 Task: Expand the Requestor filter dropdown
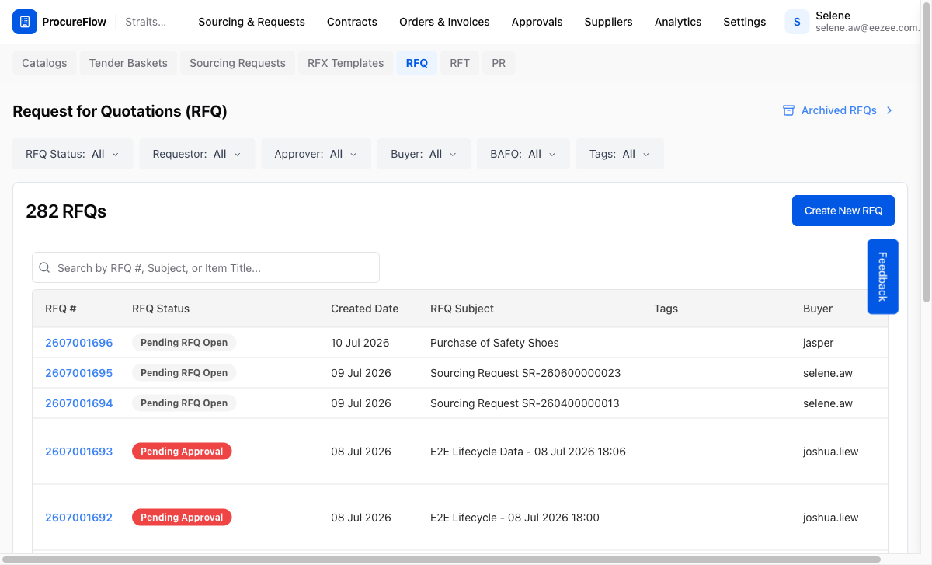coord(197,154)
